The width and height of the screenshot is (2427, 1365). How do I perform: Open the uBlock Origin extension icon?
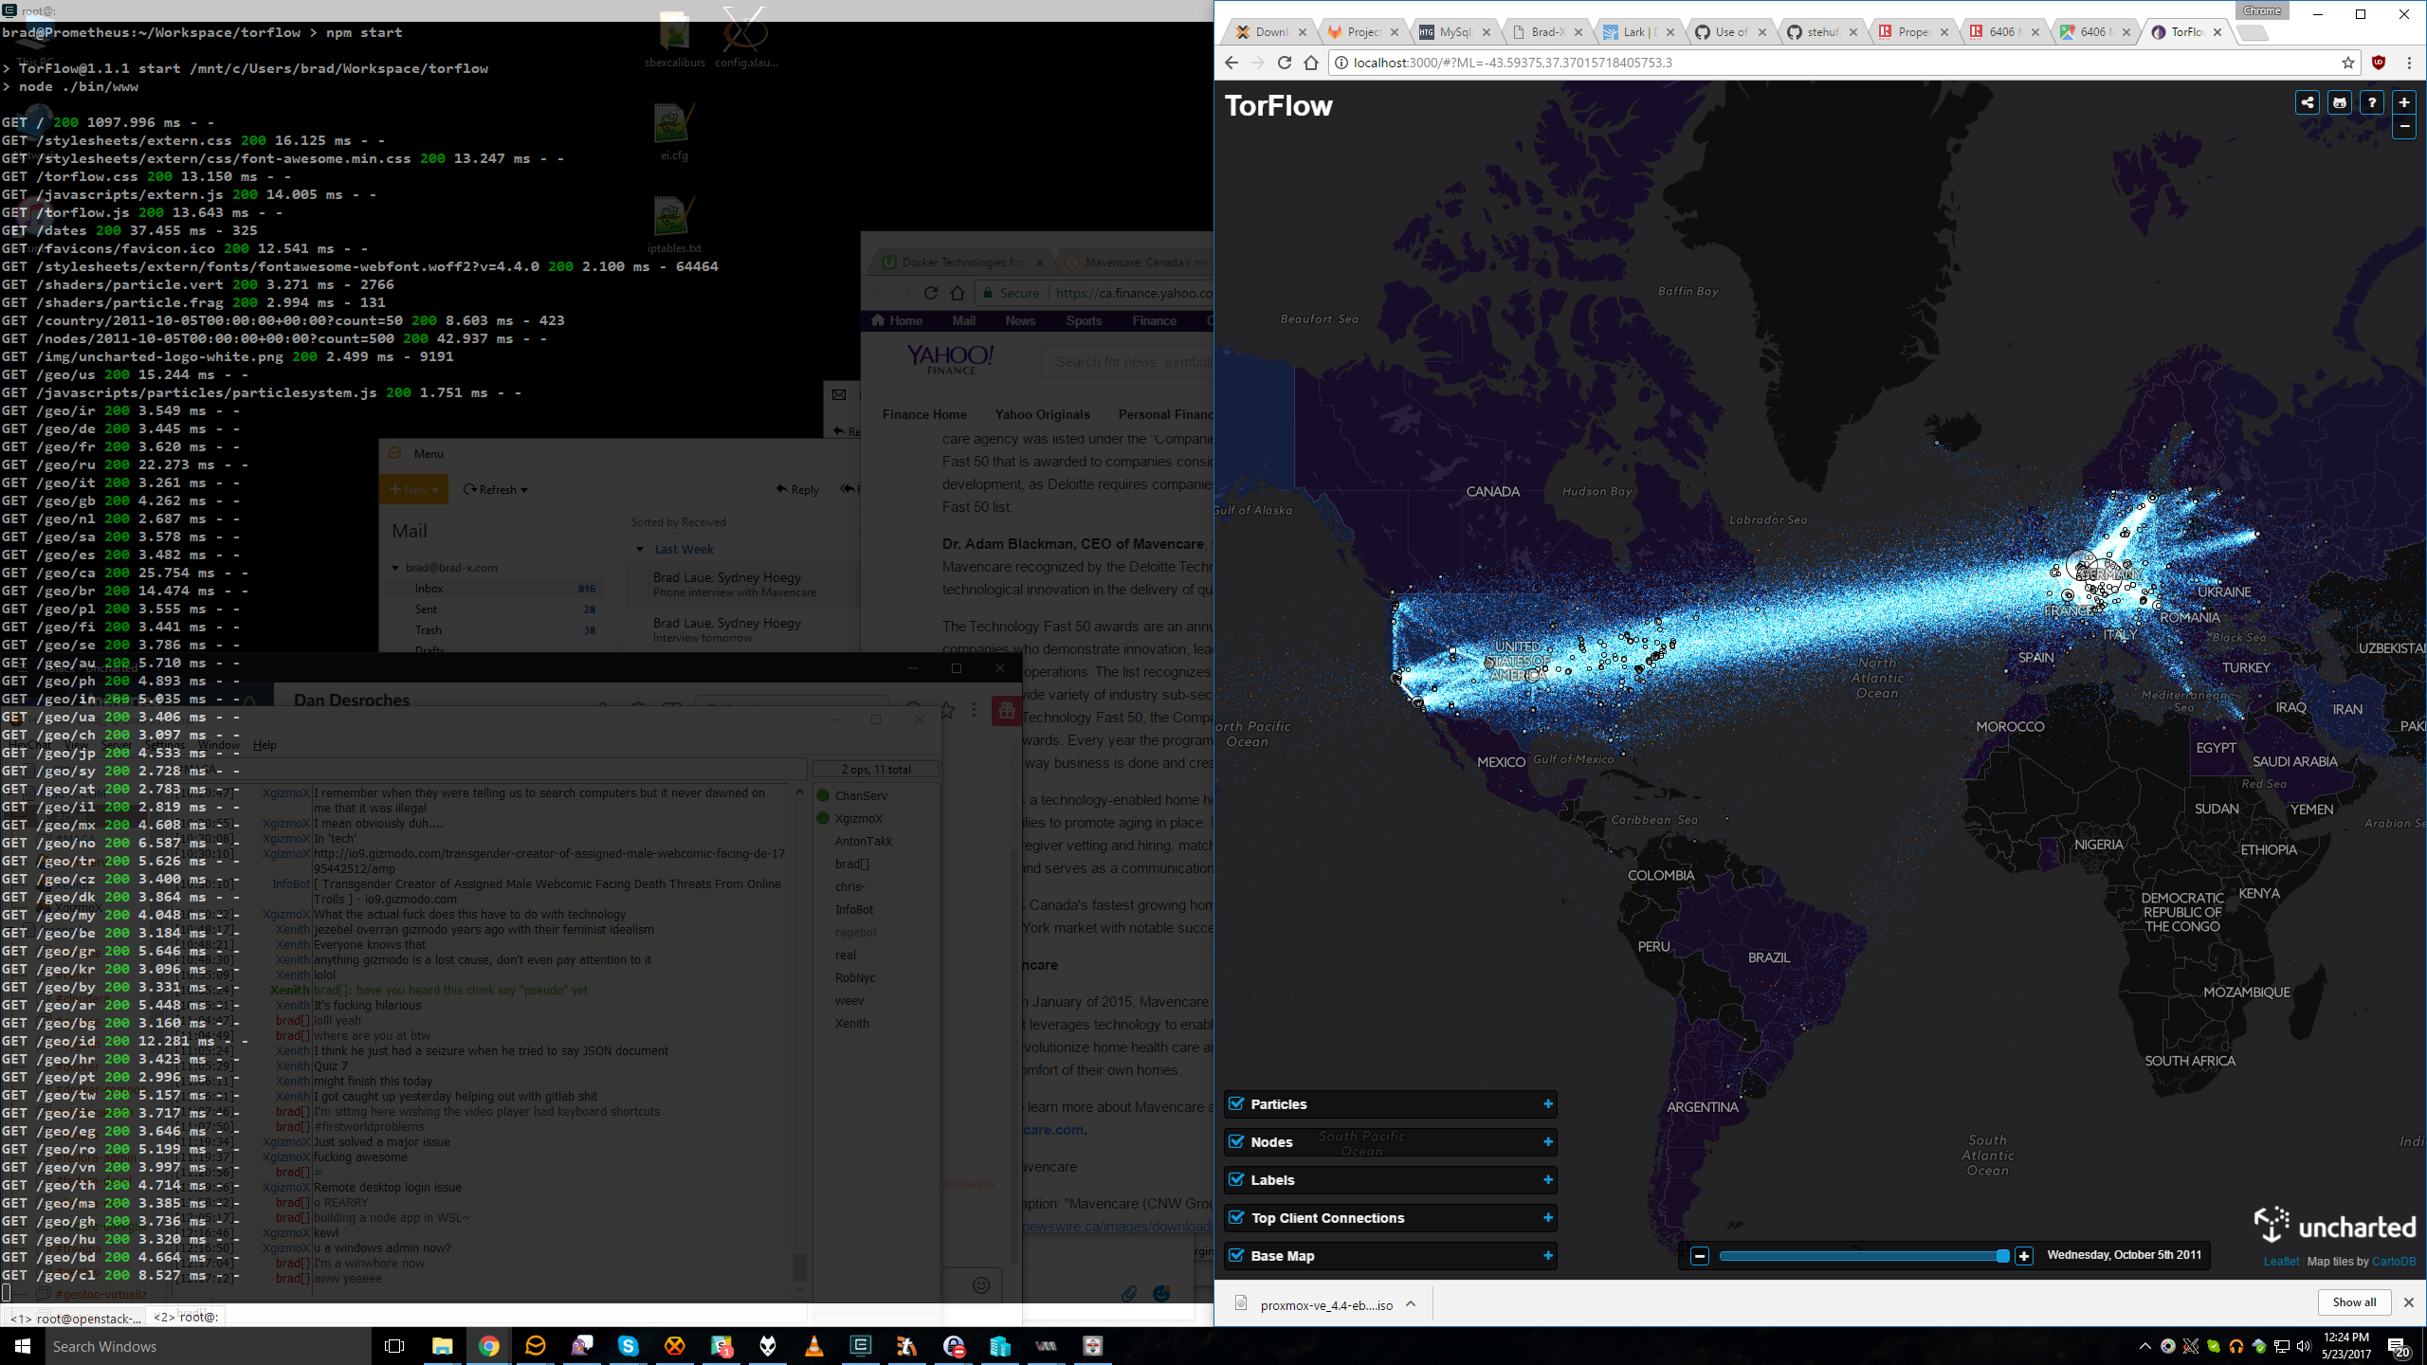pos(2379,63)
